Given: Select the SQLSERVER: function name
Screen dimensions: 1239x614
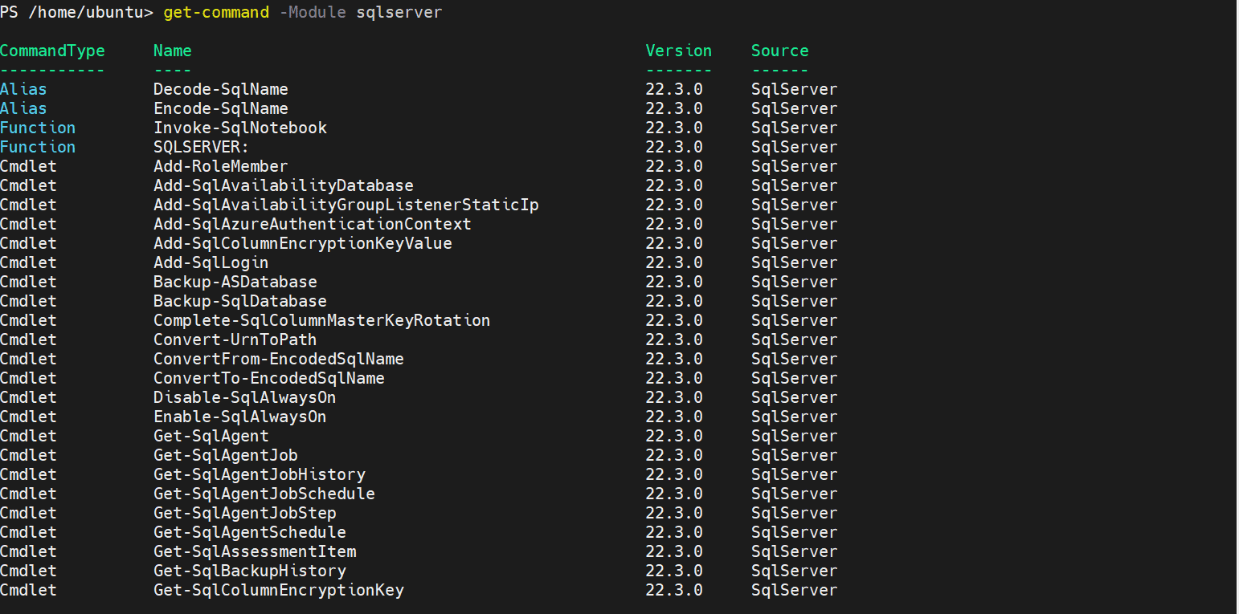Looking at the screenshot, I should coord(202,147).
